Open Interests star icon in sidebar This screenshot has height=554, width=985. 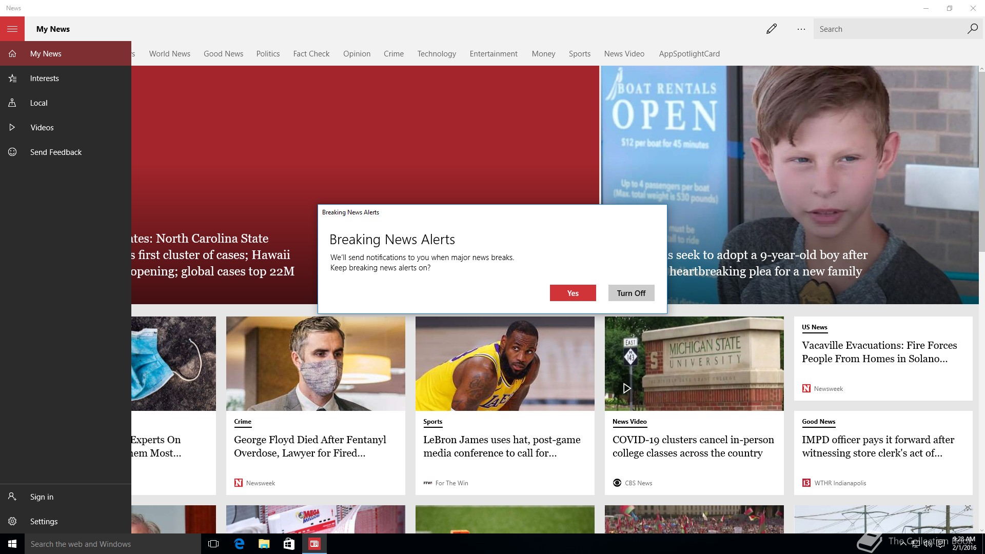tap(12, 78)
